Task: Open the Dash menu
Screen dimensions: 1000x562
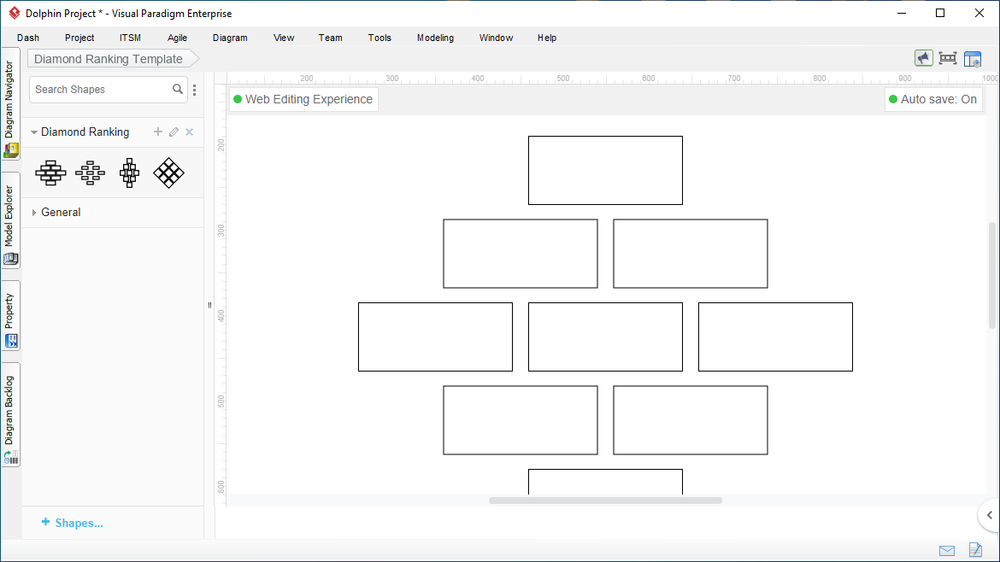Action: 28,38
